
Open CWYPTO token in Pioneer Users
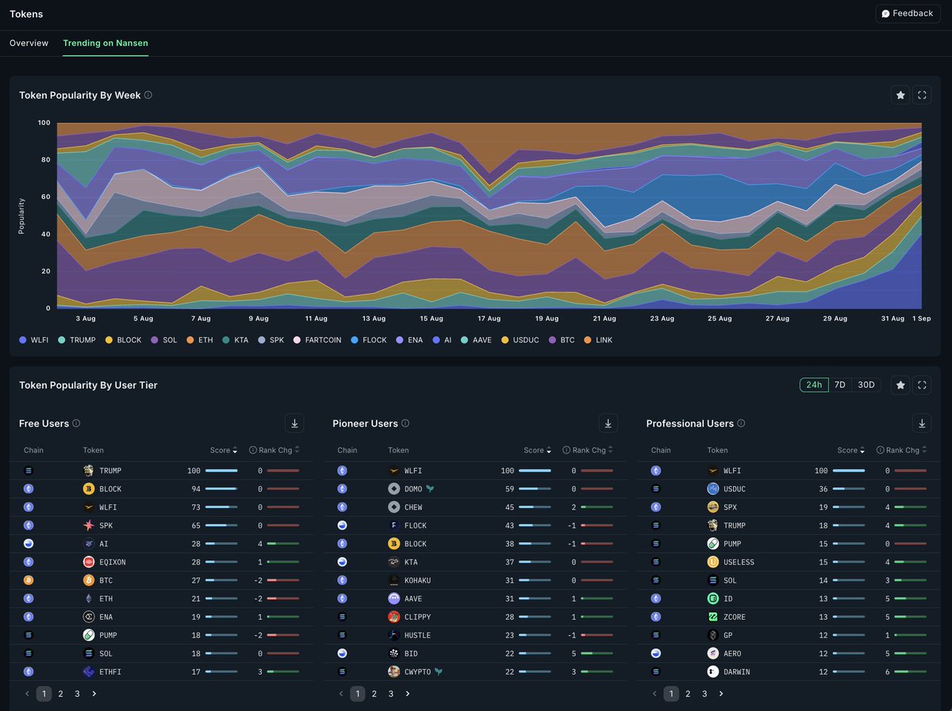418,671
